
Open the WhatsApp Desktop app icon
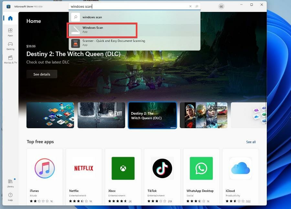point(201,168)
